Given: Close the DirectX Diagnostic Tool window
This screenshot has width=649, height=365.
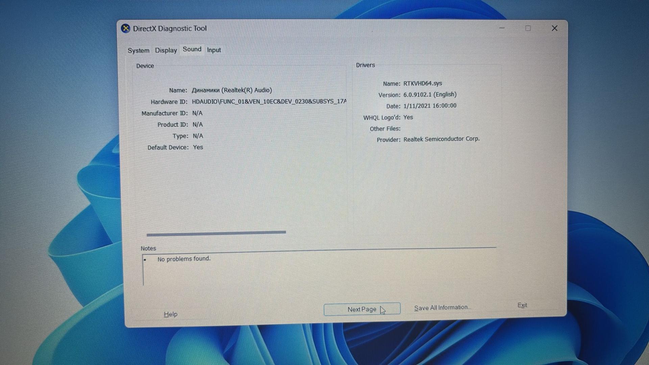Looking at the screenshot, I should click(554, 28).
